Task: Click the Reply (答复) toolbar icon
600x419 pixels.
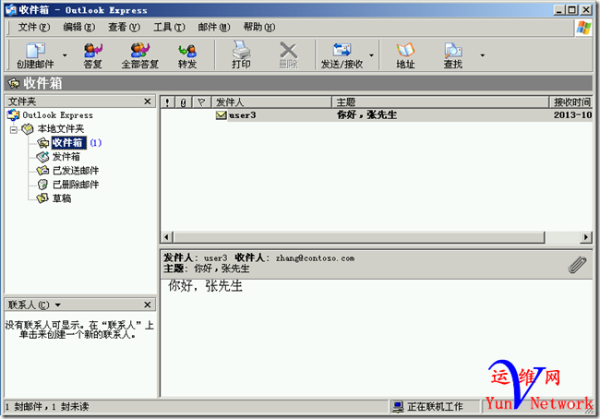Action: (93, 55)
